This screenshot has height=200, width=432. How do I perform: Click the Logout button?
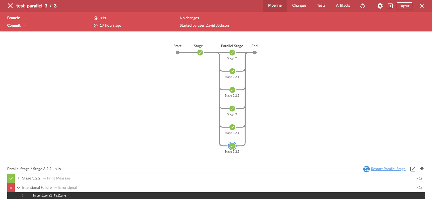404,6
